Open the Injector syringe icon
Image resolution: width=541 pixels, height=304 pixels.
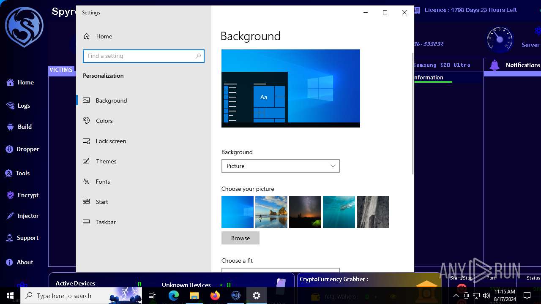click(x=10, y=216)
